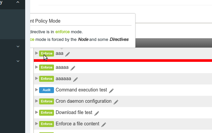
Task: Expand Download file test row
Action: click(36, 112)
